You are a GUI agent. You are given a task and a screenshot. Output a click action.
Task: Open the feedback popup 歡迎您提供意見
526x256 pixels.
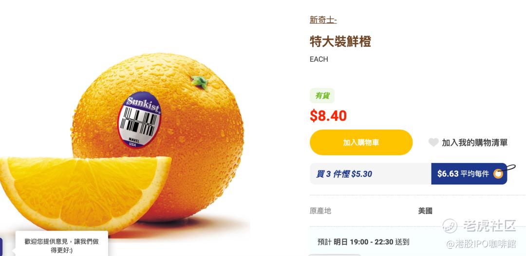point(61,245)
